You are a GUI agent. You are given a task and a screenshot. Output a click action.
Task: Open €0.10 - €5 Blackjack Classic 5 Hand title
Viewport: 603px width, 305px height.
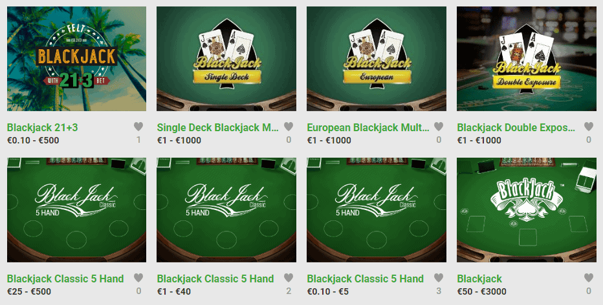366,279
